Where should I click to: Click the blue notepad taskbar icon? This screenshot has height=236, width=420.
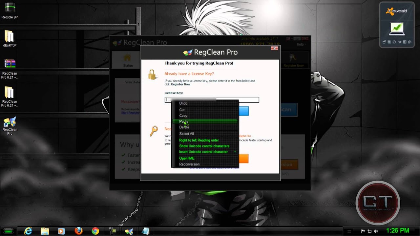[x=145, y=231]
